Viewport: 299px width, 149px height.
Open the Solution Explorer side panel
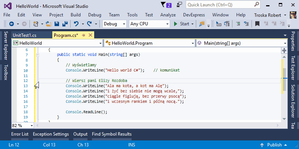293,101
